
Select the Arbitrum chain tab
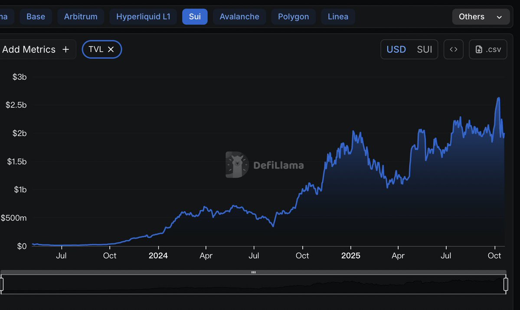pyautogui.click(x=81, y=17)
